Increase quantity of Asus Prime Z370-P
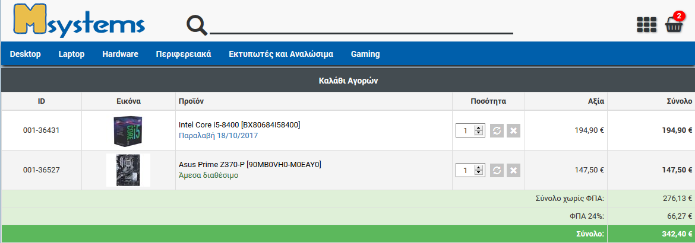This screenshot has width=695, height=243. [478, 167]
